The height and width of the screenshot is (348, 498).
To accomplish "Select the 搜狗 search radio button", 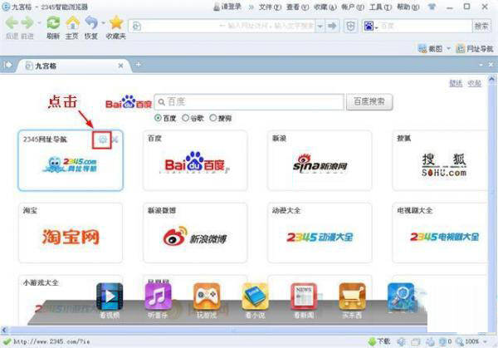I will [x=212, y=118].
